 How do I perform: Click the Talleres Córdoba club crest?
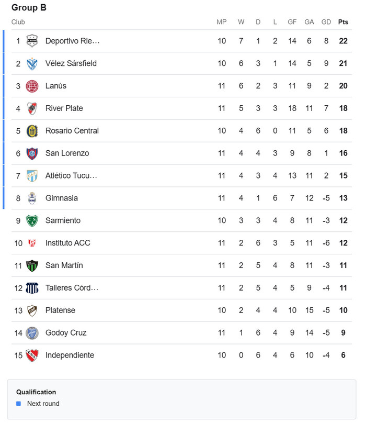click(32, 288)
